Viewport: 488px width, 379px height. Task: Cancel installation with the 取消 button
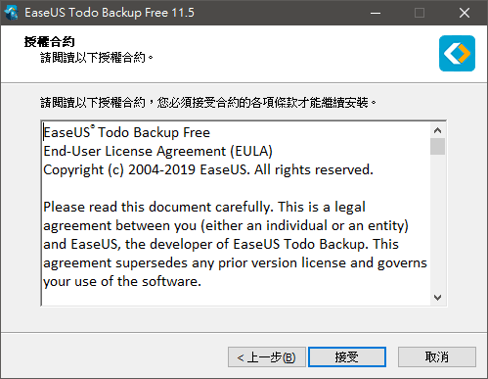(x=437, y=356)
